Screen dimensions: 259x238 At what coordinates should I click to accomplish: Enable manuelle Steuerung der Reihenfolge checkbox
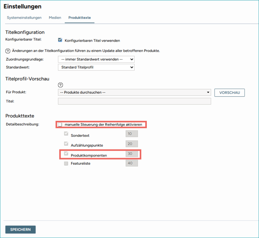coord(60,125)
